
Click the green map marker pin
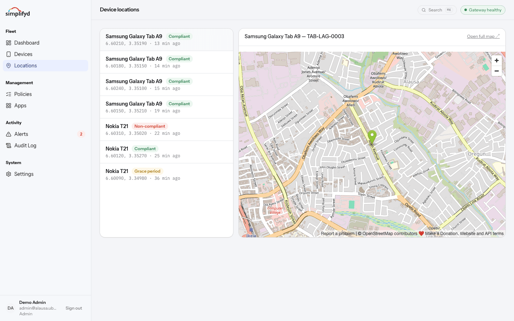(x=372, y=137)
